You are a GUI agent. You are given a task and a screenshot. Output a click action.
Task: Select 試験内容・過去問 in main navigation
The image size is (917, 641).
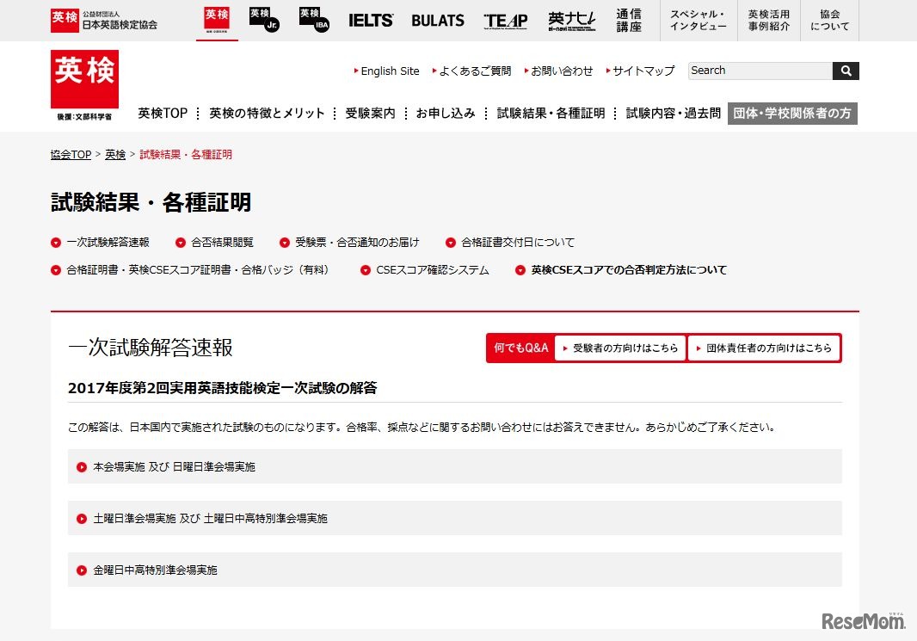pos(674,113)
